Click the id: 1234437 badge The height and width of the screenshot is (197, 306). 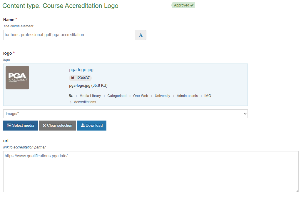coord(81,78)
